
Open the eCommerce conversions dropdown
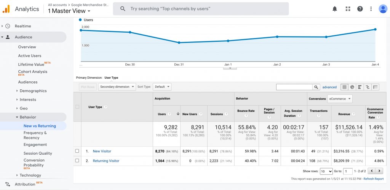point(340,99)
